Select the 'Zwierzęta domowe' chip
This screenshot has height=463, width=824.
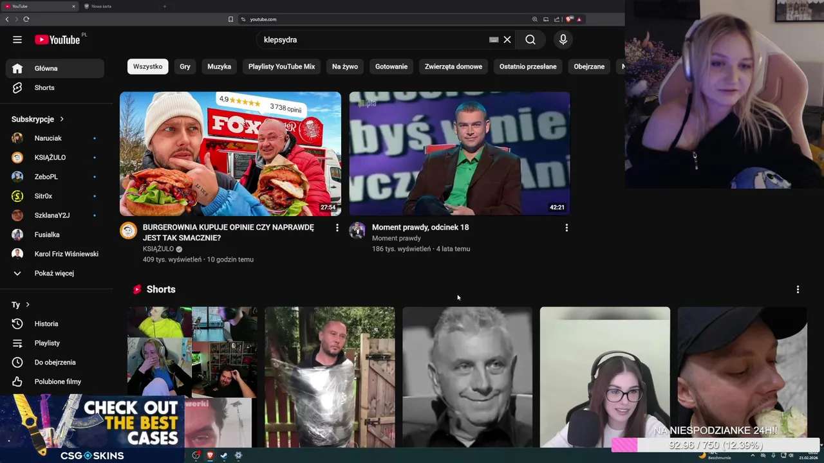coord(453,66)
